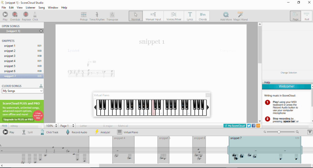Click the Split scissors tool
The image size is (313, 168).
pos(27,132)
